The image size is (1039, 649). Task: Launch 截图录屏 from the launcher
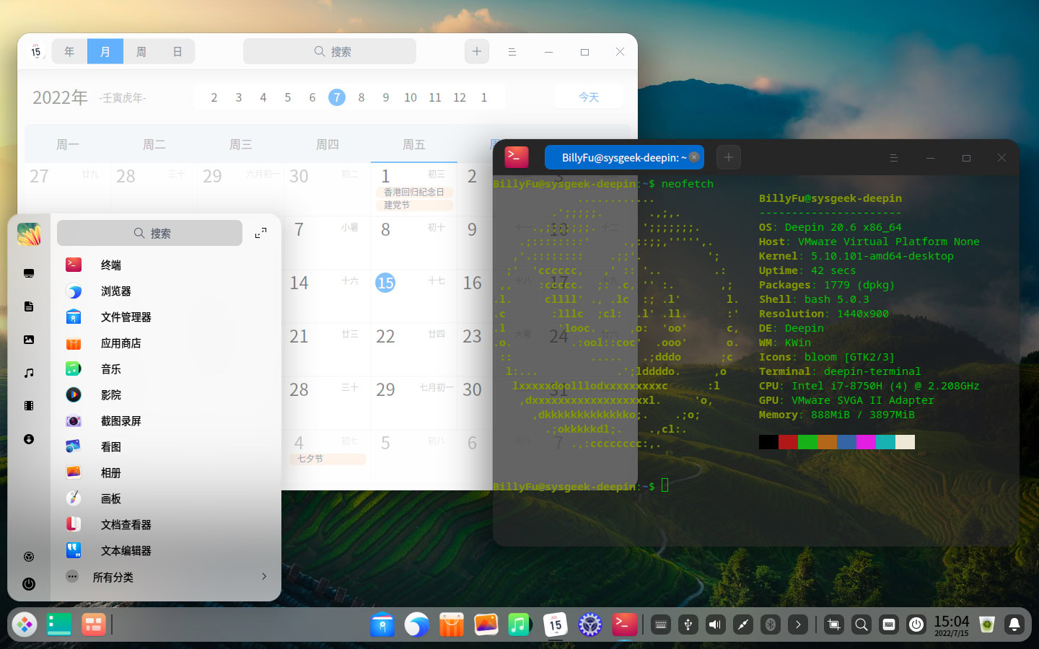click(165, 421)
